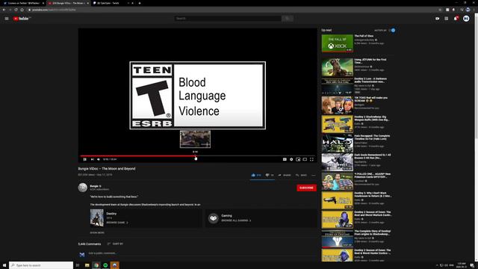This screenshot has height=269, width=478.
Task: Go to YouTube home via logo
Action: 22,19
